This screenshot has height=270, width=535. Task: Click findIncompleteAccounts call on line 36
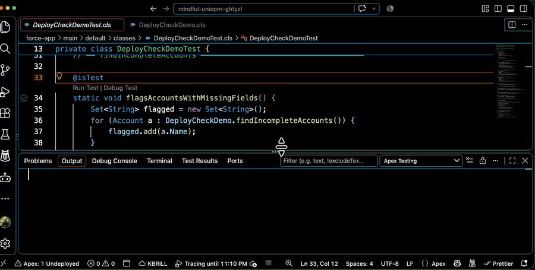284,120
